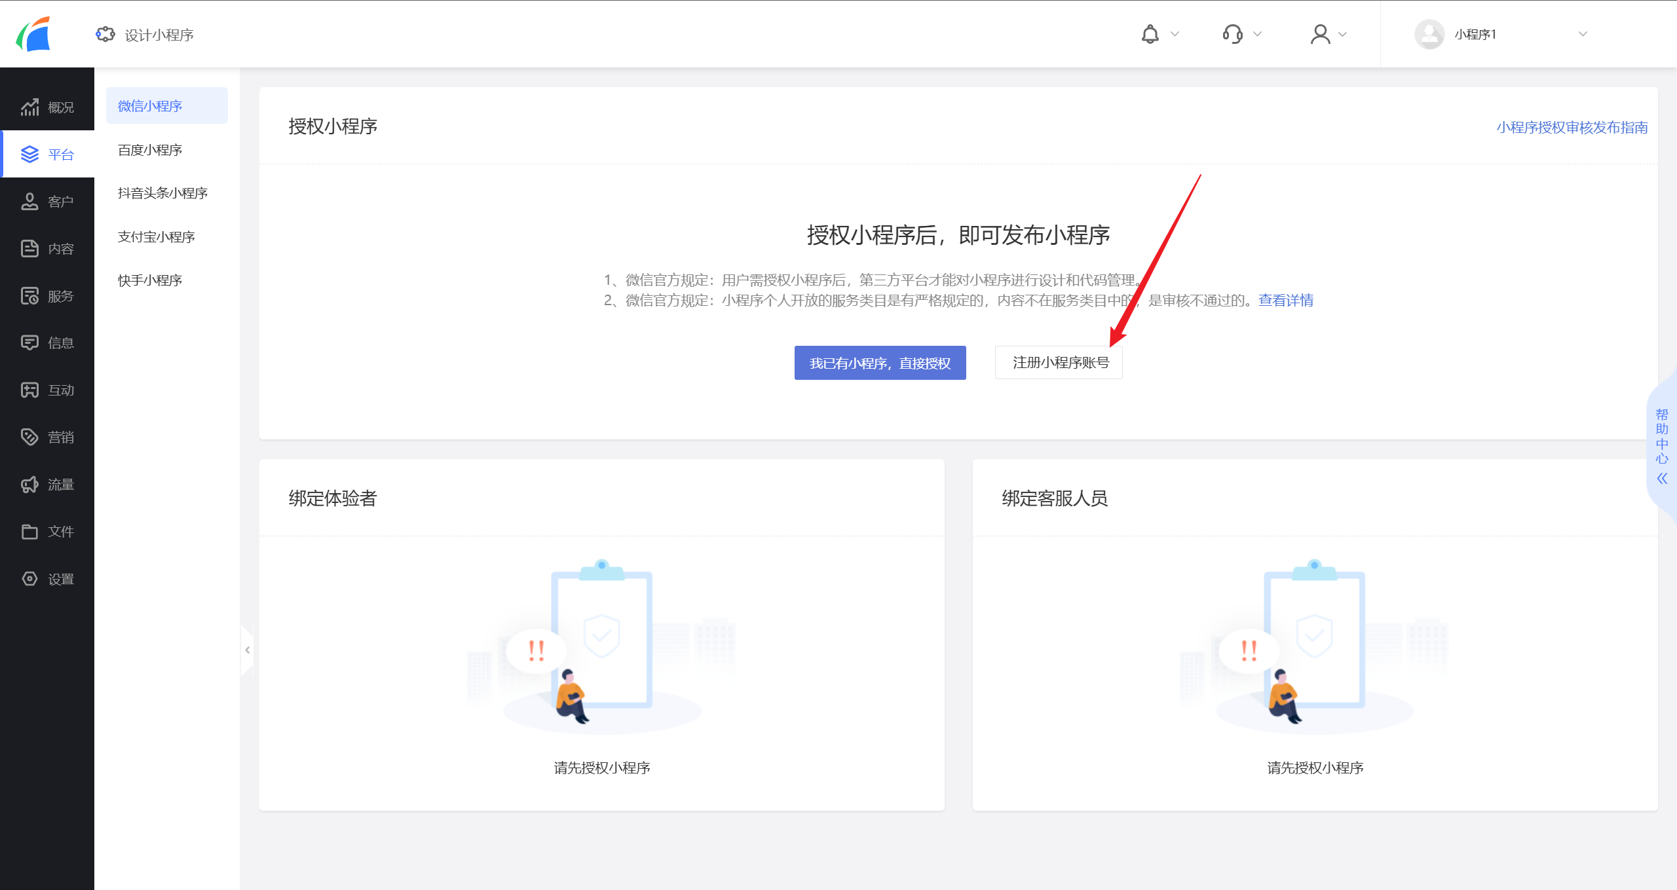Expand the 小程序1 account dropdown
1677x890 pixels.
click(x=1582, y=34)
